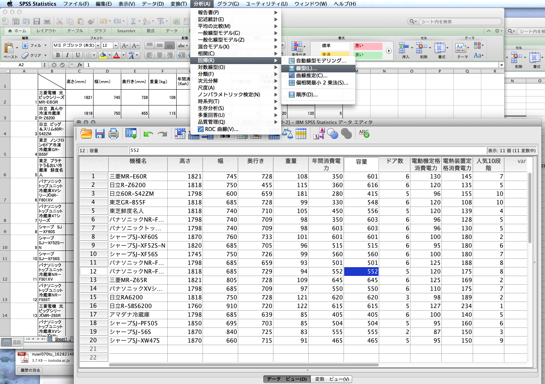
Task: Toggle underline formatting in Excel
Action: (78, 55)
